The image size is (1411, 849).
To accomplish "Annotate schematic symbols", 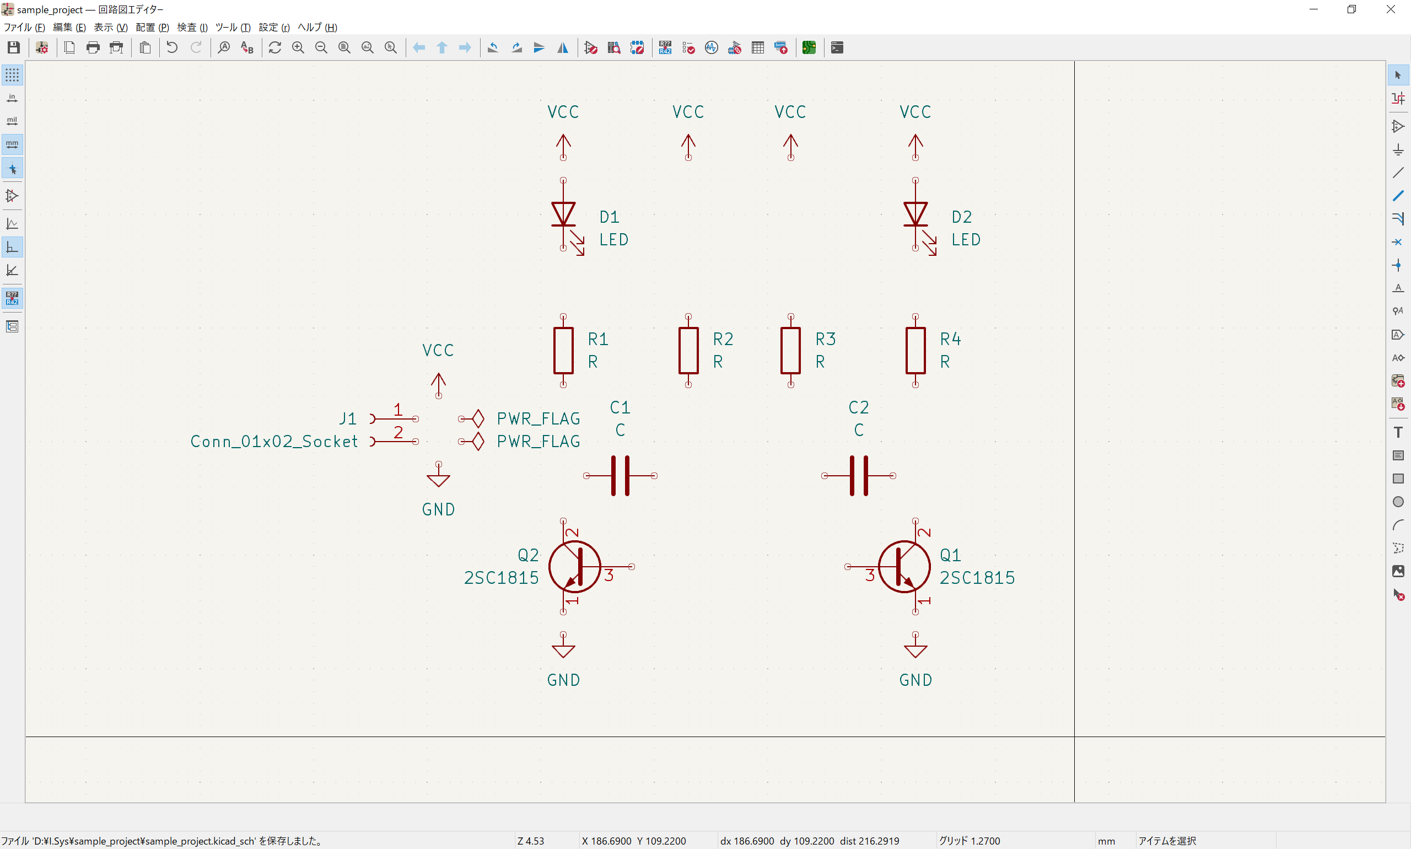I will (665, 47).
